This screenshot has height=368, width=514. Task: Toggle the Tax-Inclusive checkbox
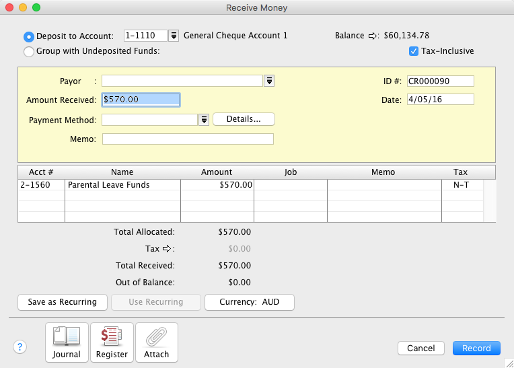click(x=414, y=51)
